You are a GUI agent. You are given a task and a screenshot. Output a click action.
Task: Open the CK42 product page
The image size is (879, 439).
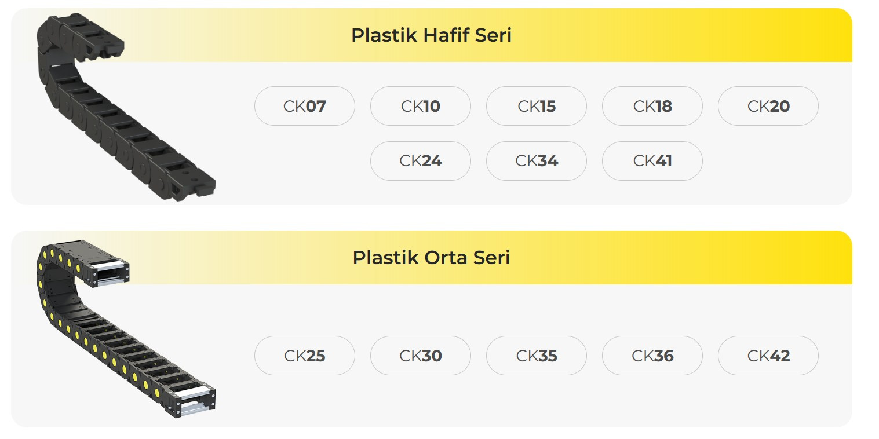click(768, 356)
